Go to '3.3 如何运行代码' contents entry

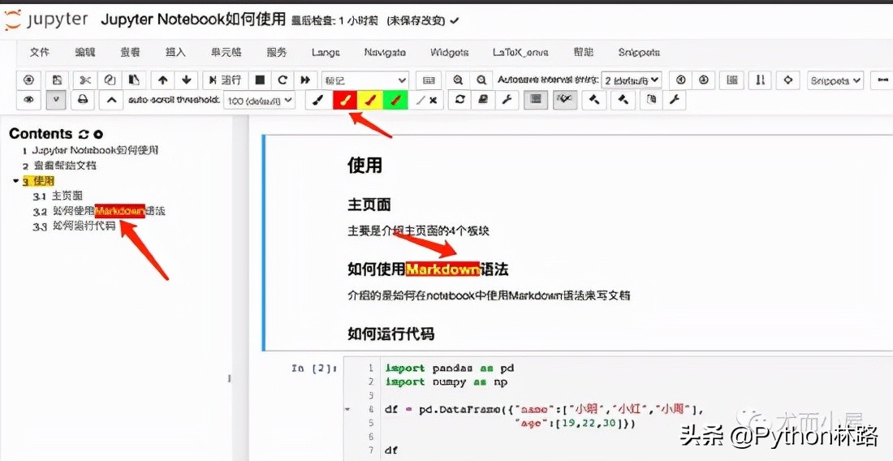(74, 226)
